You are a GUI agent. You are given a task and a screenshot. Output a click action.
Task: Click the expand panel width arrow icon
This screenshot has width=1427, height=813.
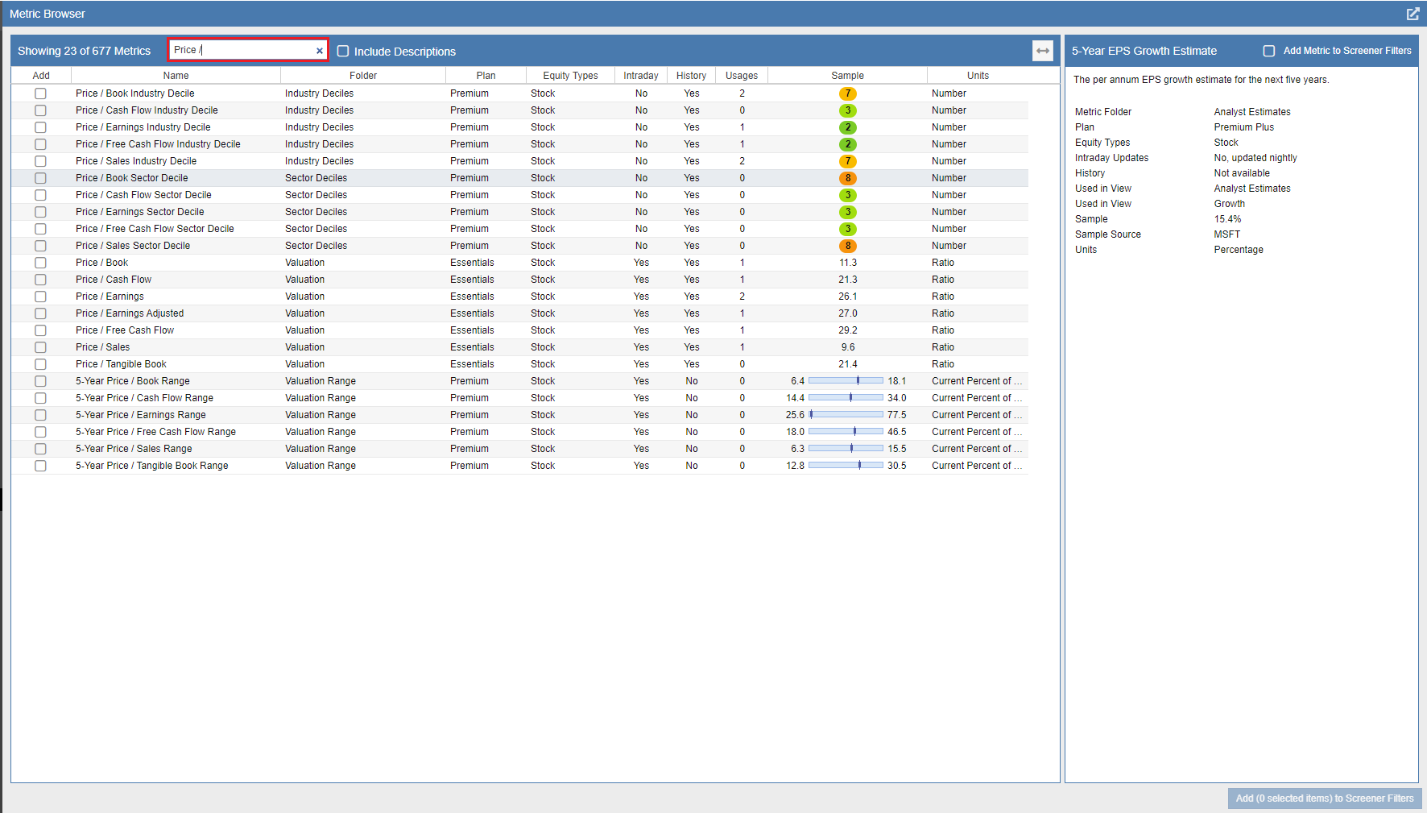(x=1043, y=51)
